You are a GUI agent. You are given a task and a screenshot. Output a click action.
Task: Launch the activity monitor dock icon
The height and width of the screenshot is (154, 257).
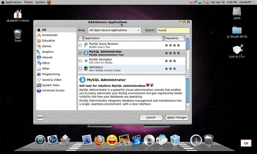(53, 140)
